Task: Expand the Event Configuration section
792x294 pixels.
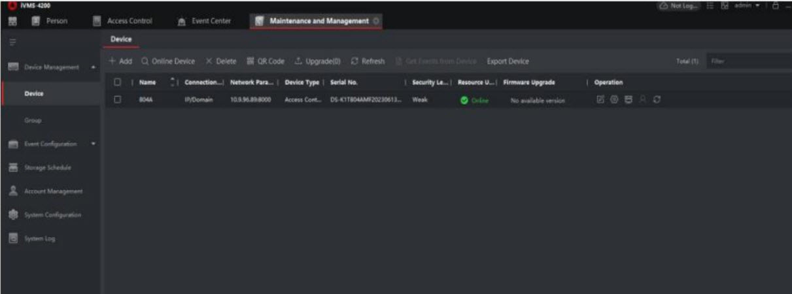Action: pos(93,144)
